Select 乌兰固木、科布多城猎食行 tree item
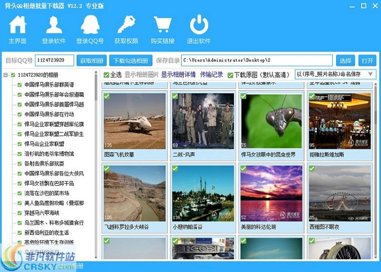381x272 pixels. click(x=54, y=223)
